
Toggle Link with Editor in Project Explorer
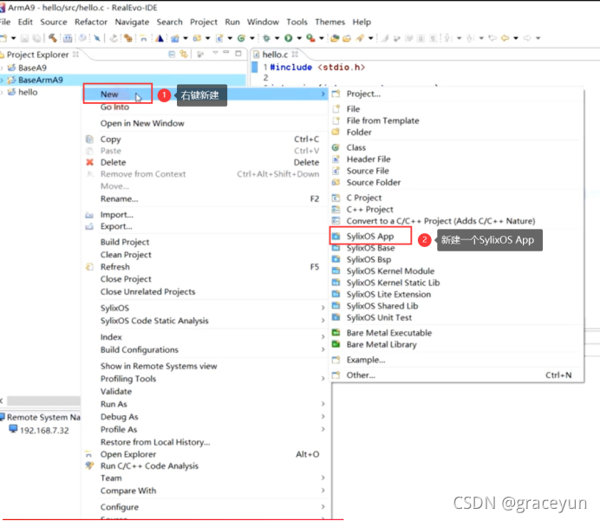tap(184, 55)
